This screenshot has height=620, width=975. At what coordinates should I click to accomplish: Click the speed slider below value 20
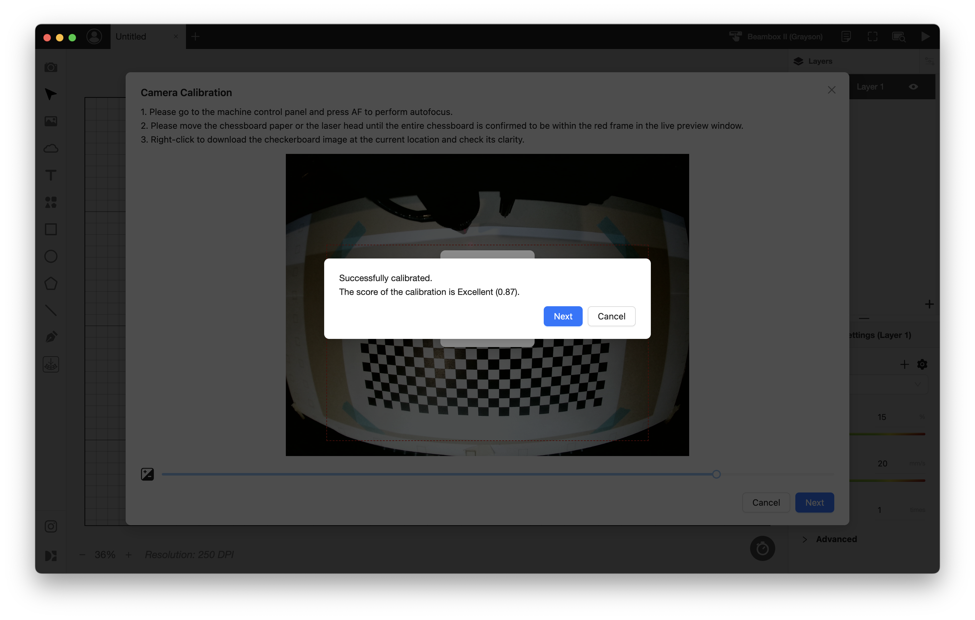(x=887, y=481)
